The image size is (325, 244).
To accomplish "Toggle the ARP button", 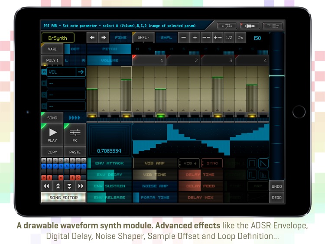I will 258,186.
